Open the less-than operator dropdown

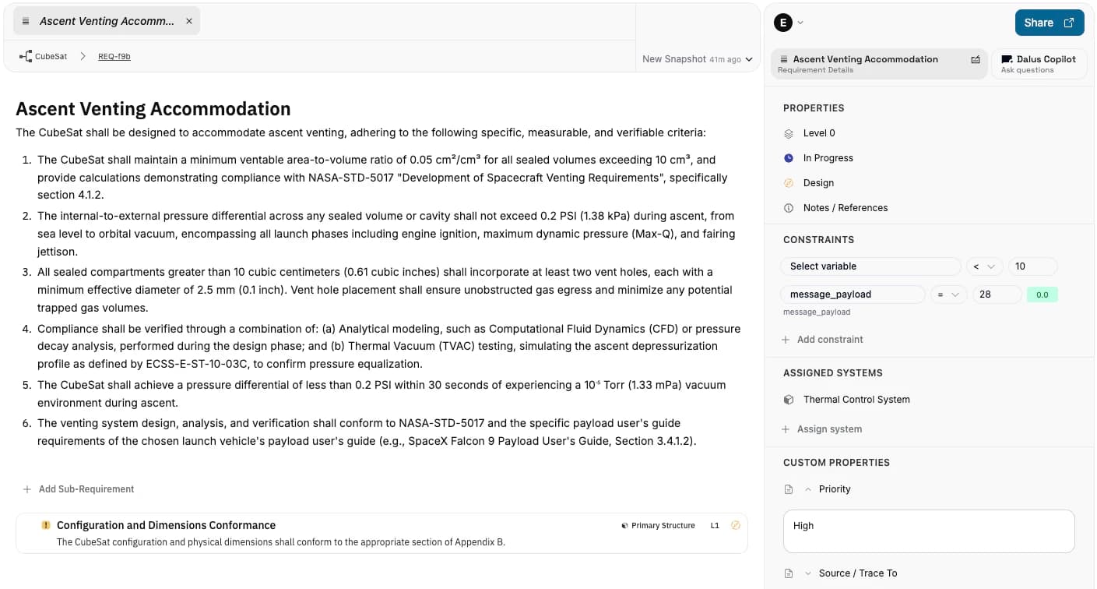click(983, 266)
